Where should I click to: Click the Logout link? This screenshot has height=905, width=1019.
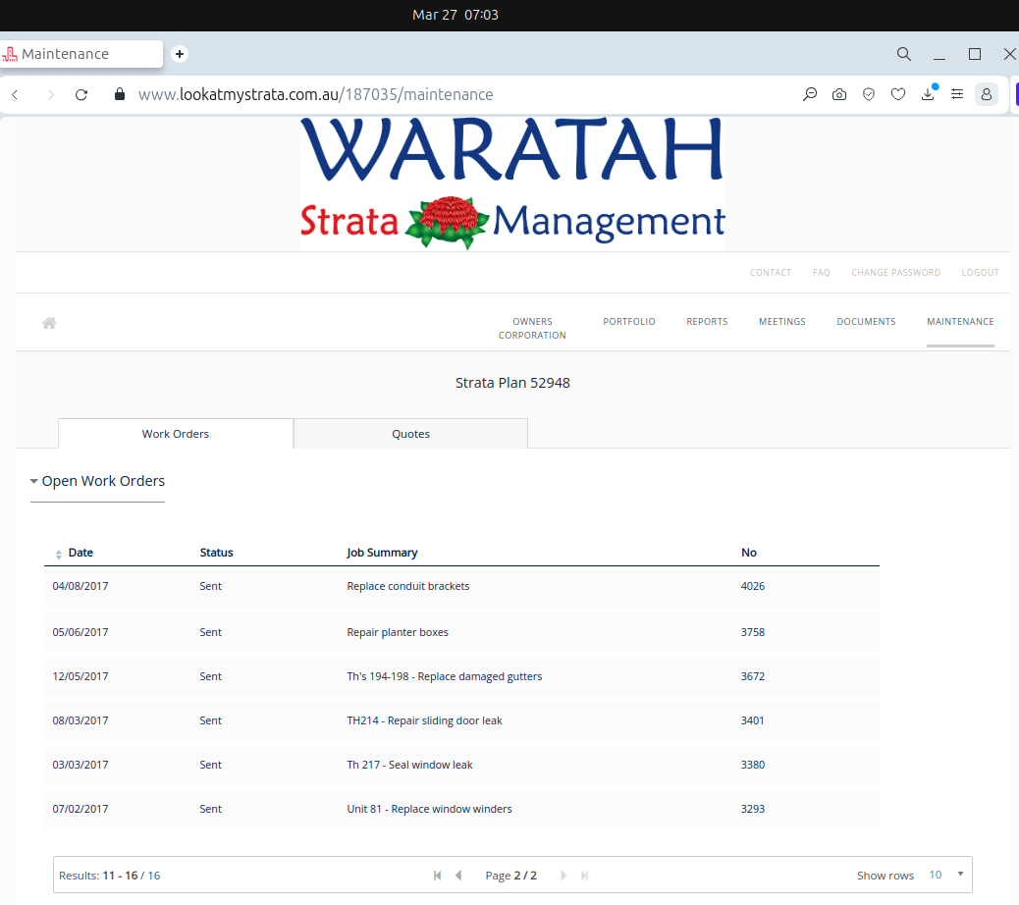[981, 272]
